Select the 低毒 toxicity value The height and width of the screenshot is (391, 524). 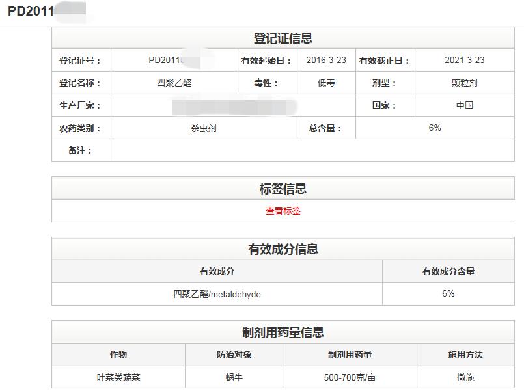pos(323,83)
